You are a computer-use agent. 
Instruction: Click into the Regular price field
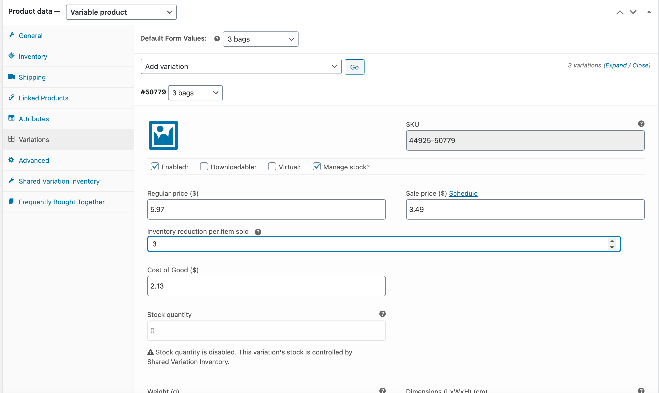coord(266,209)
